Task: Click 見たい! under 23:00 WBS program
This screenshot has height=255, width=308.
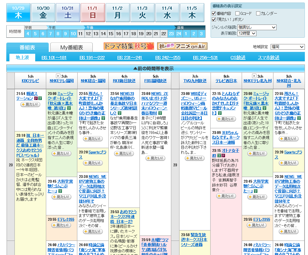Action: pyautogui.click(x=195, y=158)
